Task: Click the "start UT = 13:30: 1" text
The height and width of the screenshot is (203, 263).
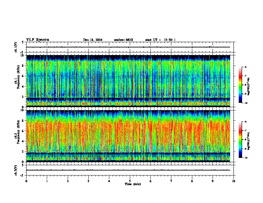Action: 160,40
